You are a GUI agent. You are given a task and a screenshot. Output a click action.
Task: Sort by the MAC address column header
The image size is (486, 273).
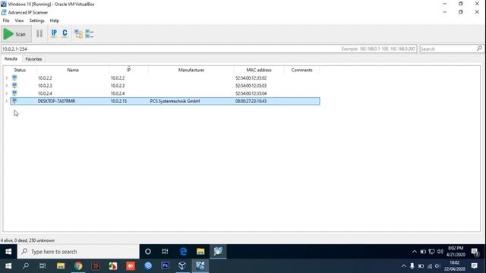pos(258,70)
